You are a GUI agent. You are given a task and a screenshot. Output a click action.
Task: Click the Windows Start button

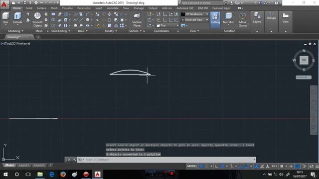[x=5, y=175]
